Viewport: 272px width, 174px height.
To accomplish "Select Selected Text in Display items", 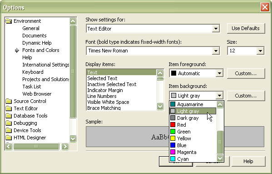I will point(121,78).
